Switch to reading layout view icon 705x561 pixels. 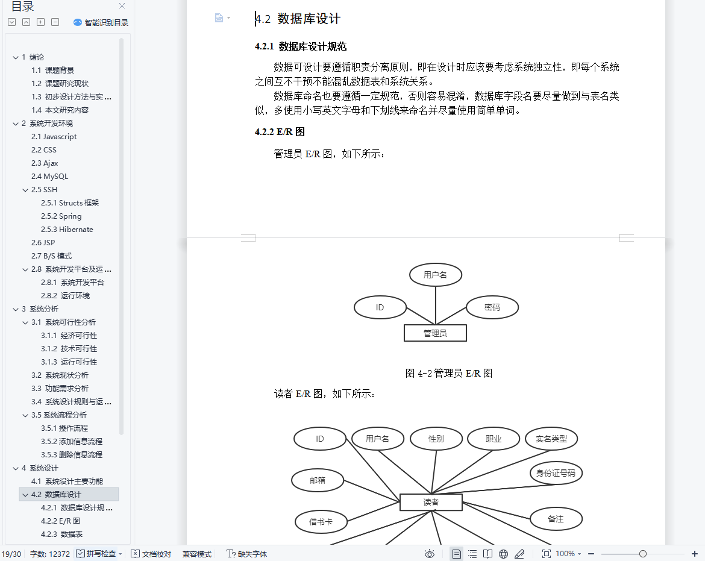coord(487,554)
